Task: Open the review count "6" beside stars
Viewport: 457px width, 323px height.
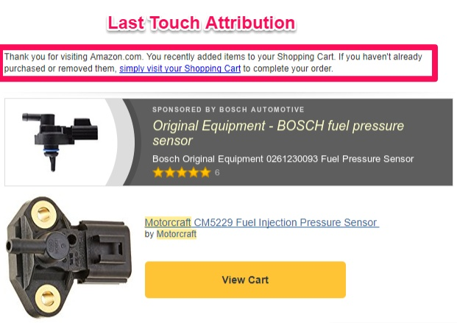Action: coord(217,173)
